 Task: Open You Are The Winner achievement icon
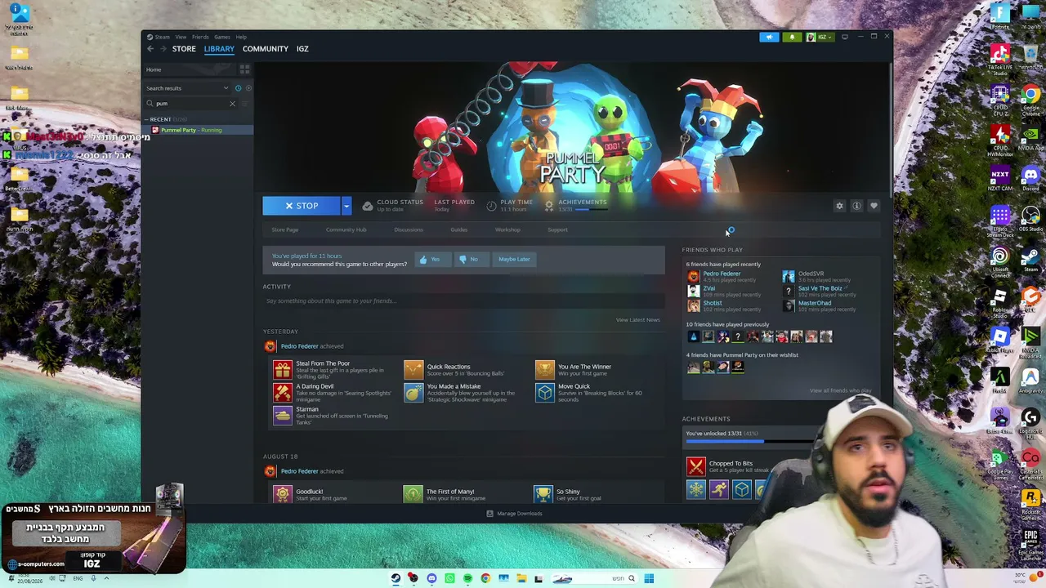click(x=544, y=370)
